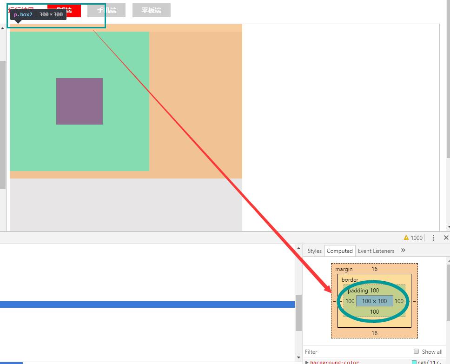Toggle the Show all checkbox

click(416, 351)
